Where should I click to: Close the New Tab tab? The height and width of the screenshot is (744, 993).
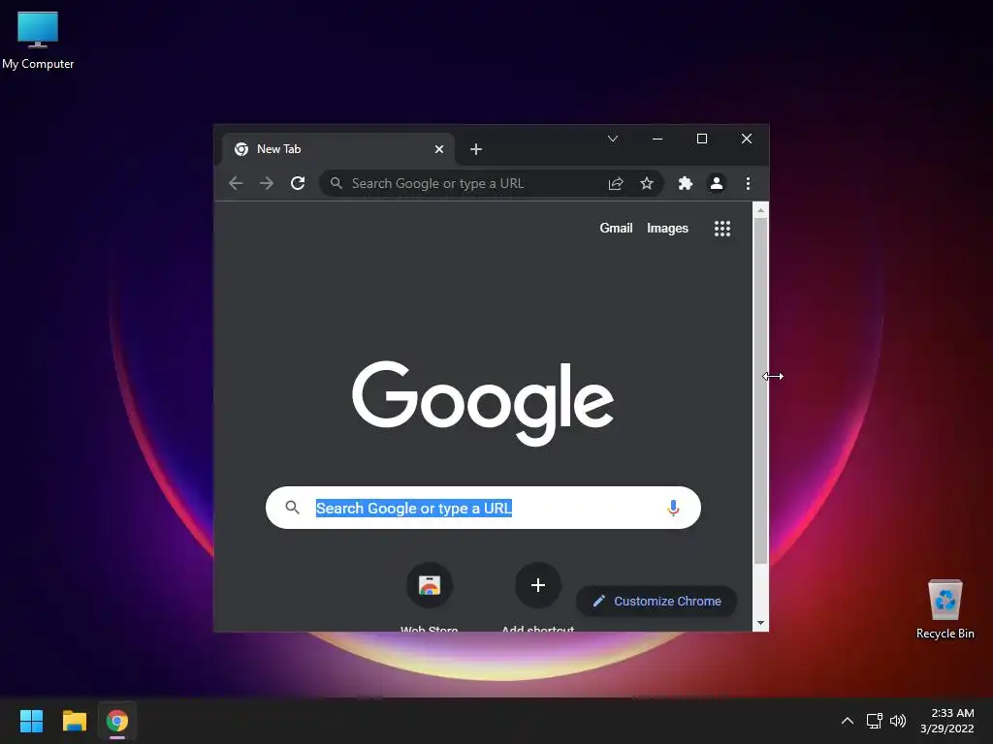[x=439, y=149]
